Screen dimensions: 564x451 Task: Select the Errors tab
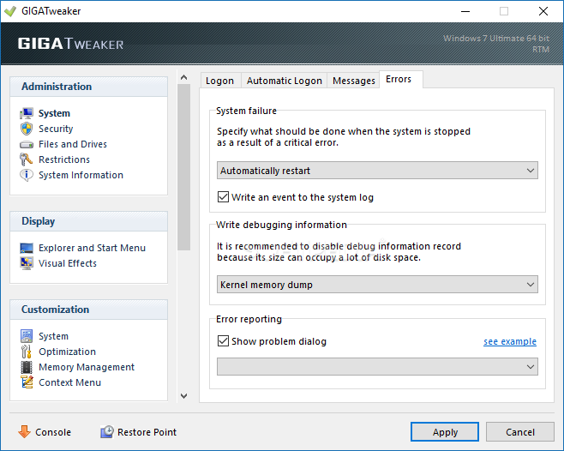pos(401,79)
